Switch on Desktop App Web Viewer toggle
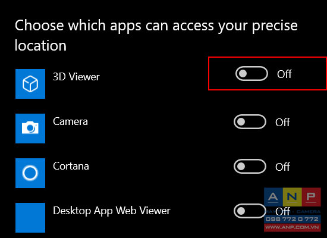The width and height of the screenshot is (327, 238). point(250,211)
